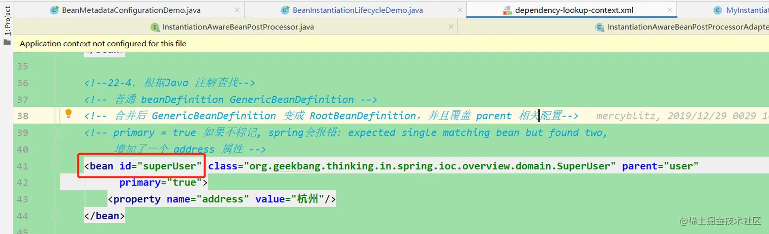Select the dependency-lookup-context.xml tab
The width and height of the screenshot is (769, 234).
575,10
